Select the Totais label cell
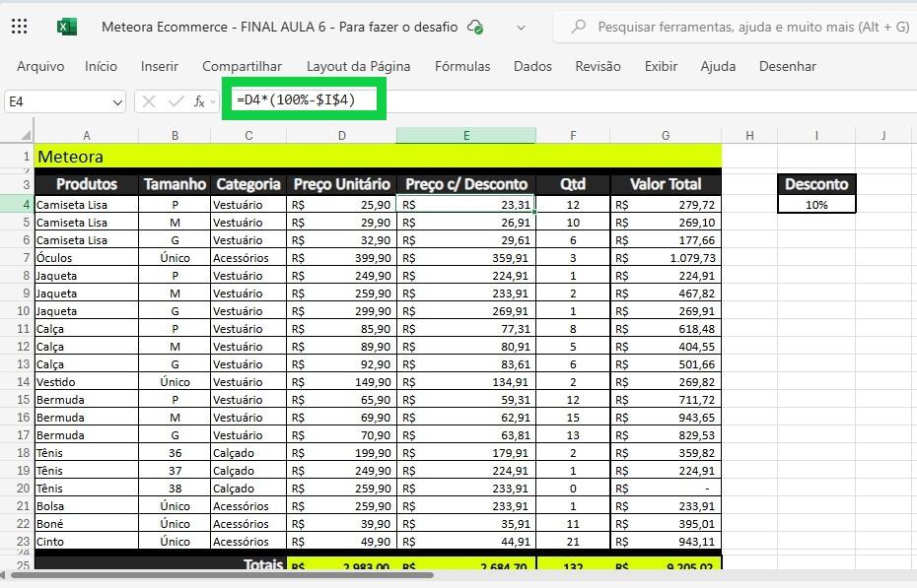The image size is (917, 588). [161, 563]
